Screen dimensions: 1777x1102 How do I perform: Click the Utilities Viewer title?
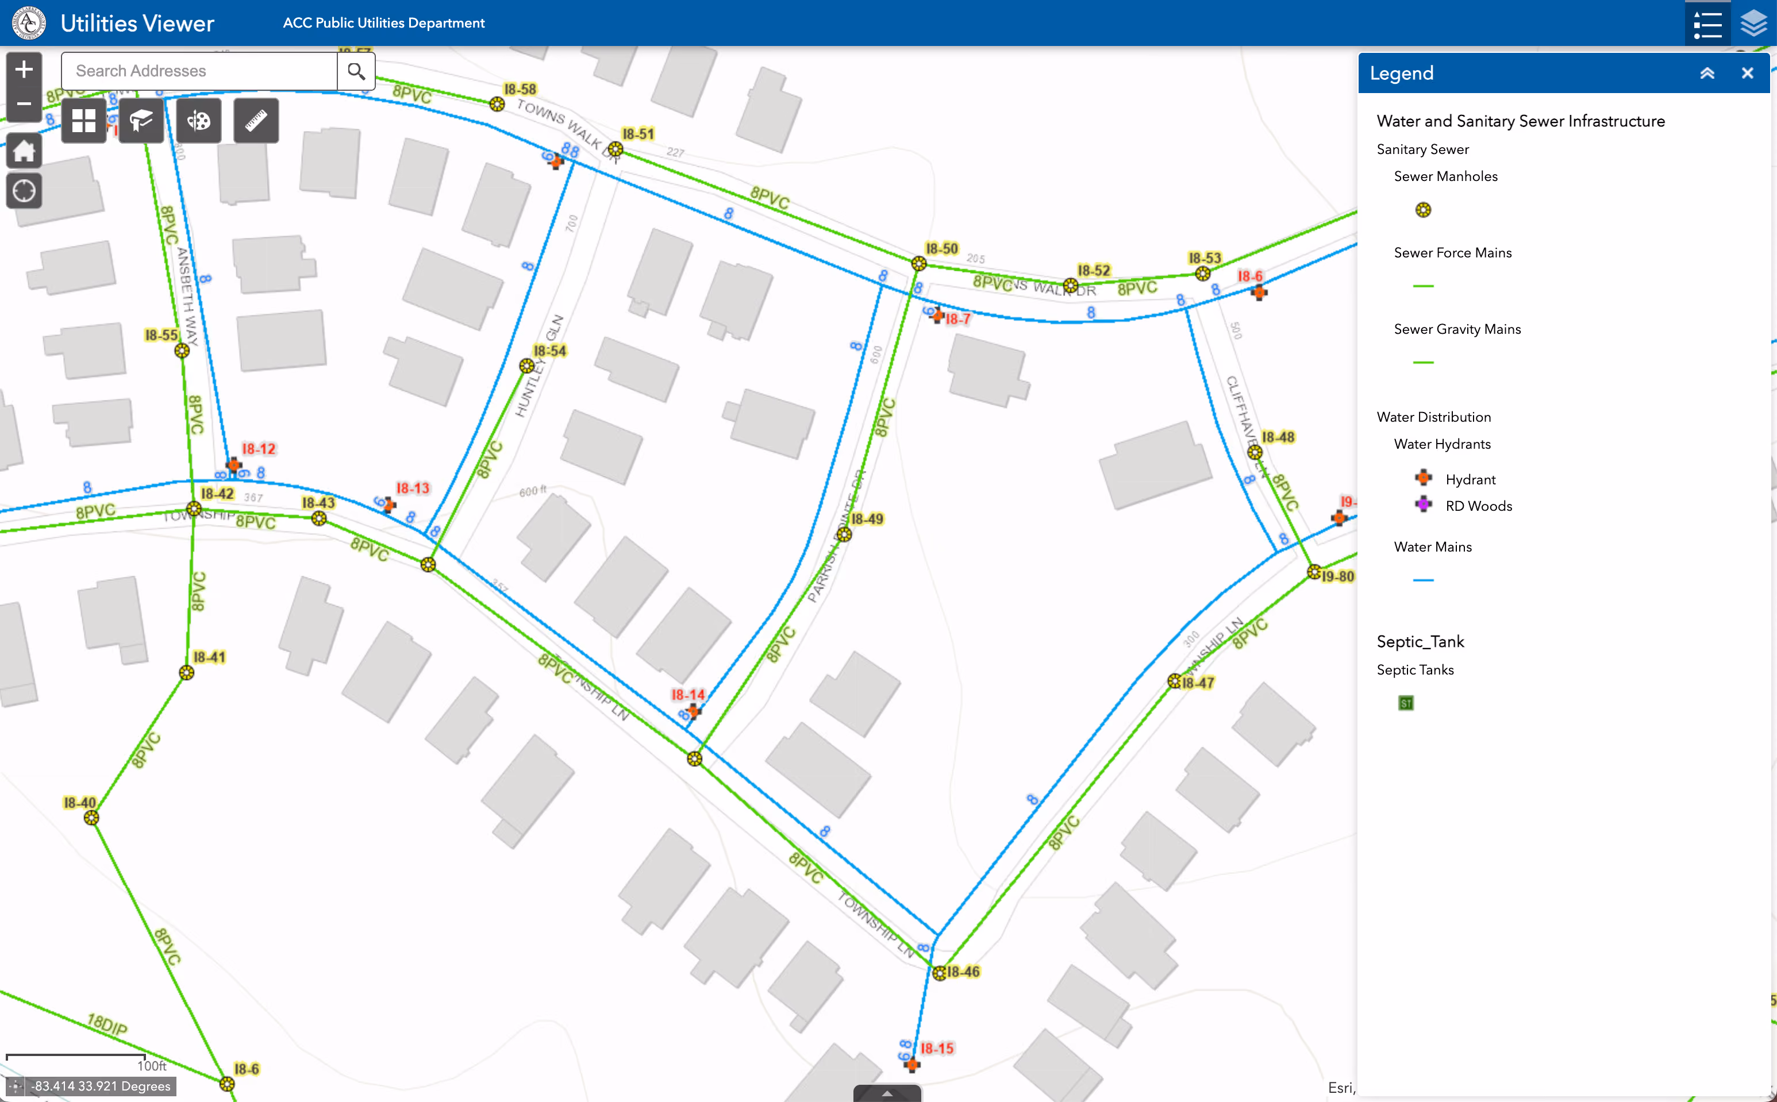(137, 24)
